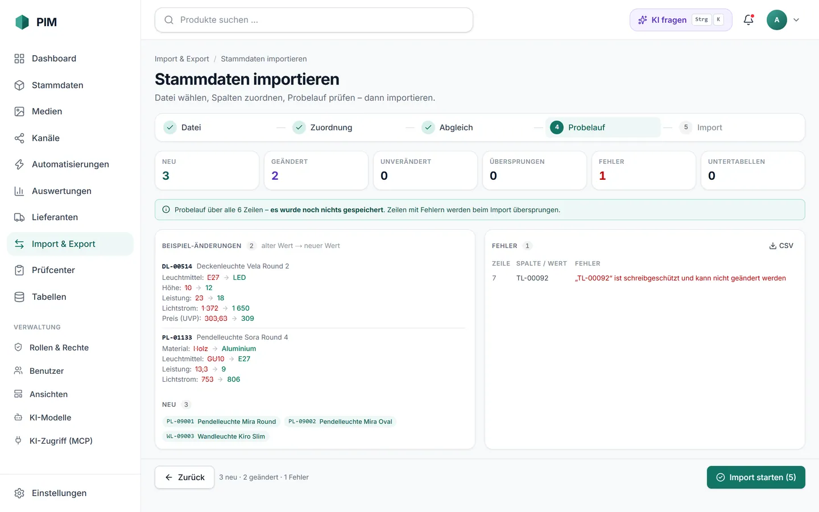This screenshot has height=512, width=819.
Task: Click PL-01133 Pendelleuchte Sora Round 4
Action: pyautogui.click(x=225, y=337)
